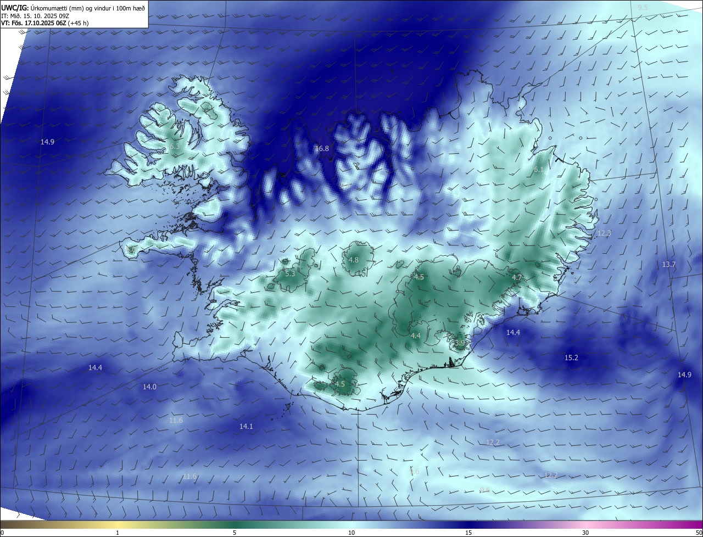Click the 50 tick label on the color scale
Viewport: 703px width, 537px height.
click(x=699, y=533)
